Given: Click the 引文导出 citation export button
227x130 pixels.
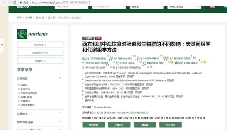Looking at the screenshot, I should point(170,125).
